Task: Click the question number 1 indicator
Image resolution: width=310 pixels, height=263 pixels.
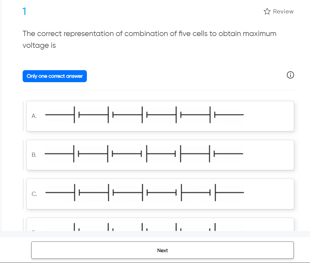Action: point(24,11)
